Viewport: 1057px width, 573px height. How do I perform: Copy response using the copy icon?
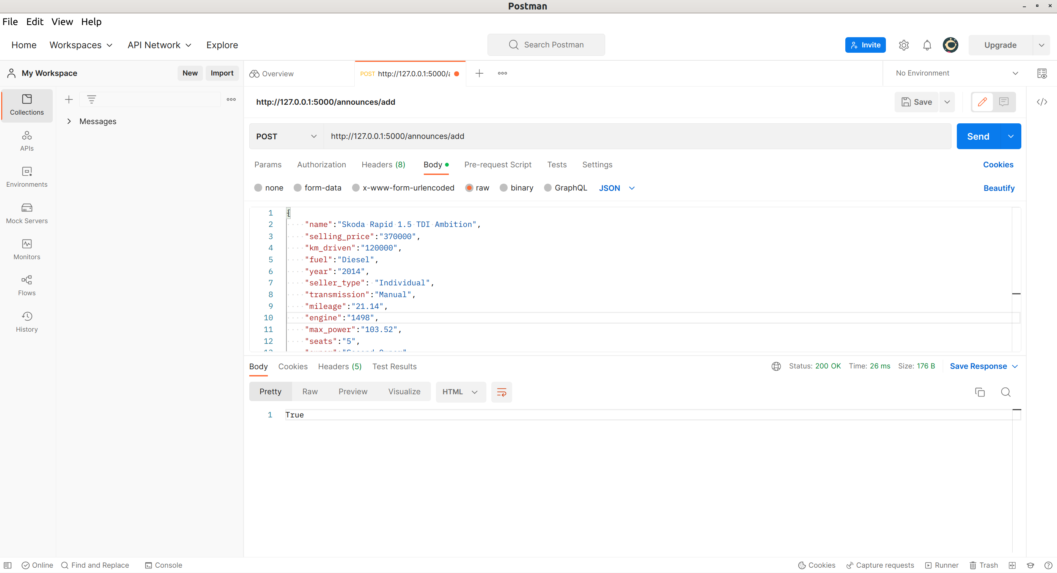click(x=980, y=392)
